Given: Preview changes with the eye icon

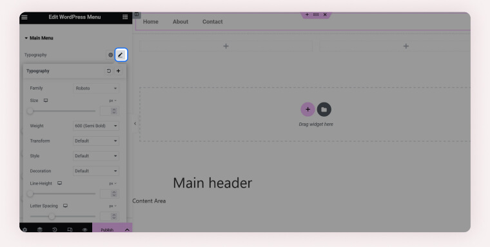Looking at the screenshot, I should [84, 230].
